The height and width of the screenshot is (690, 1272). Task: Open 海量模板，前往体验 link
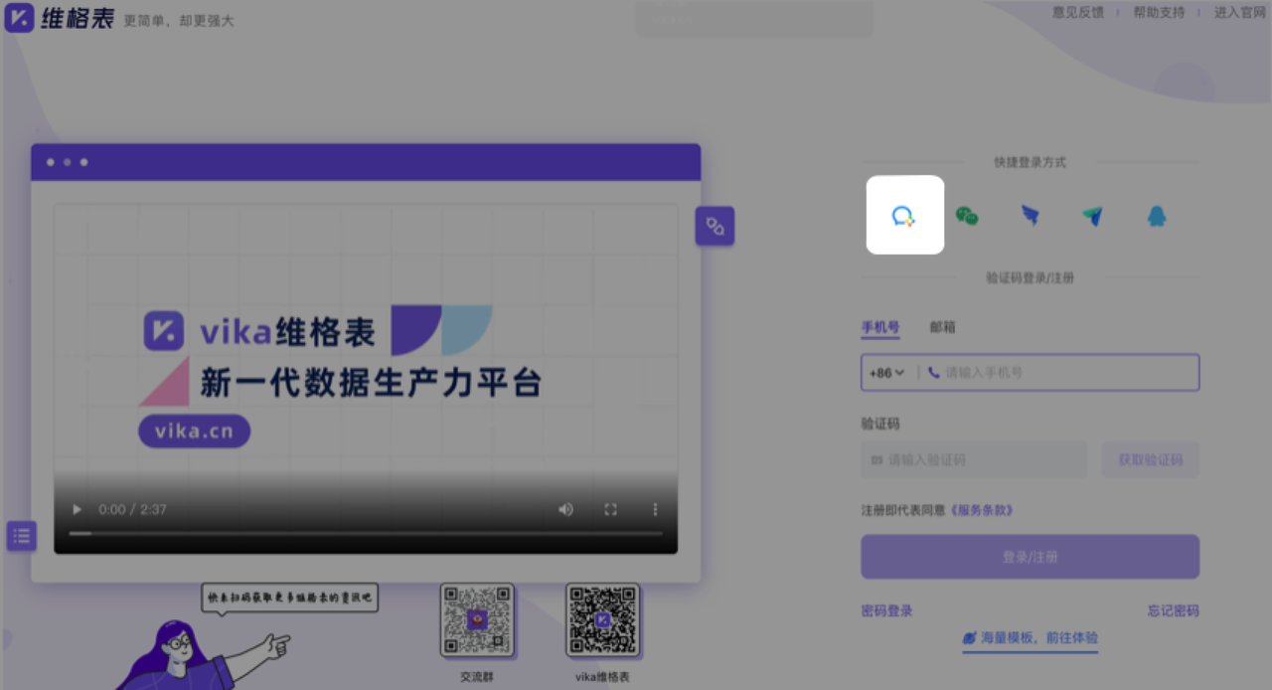(x=1030, y=638)
